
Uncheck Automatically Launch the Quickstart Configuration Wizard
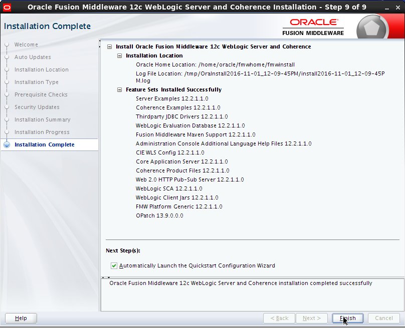[114, 265]
